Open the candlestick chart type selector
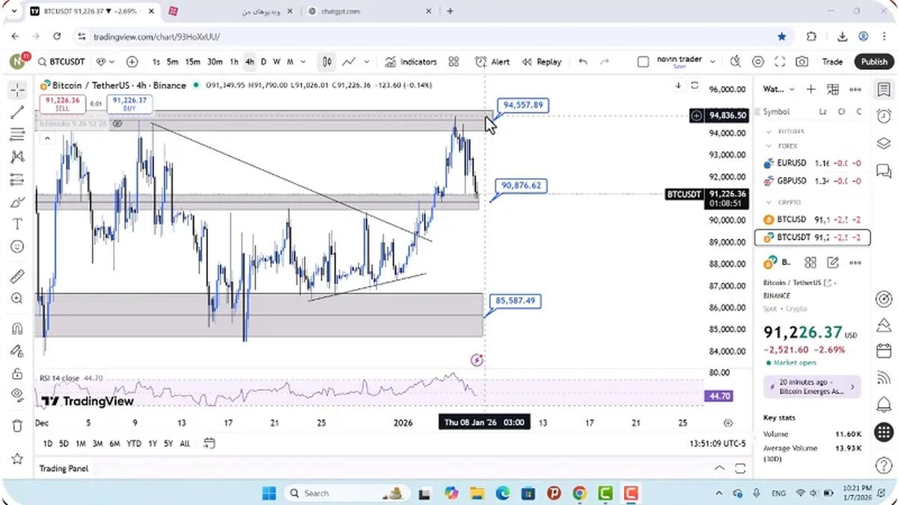 [327, 62]
